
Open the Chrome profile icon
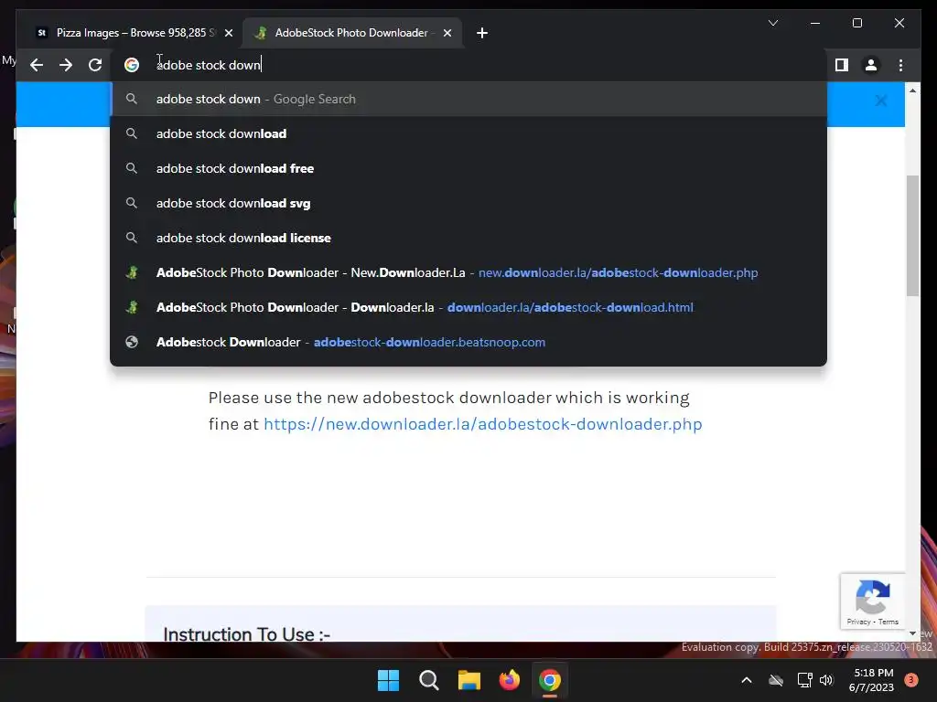point(871,65)
